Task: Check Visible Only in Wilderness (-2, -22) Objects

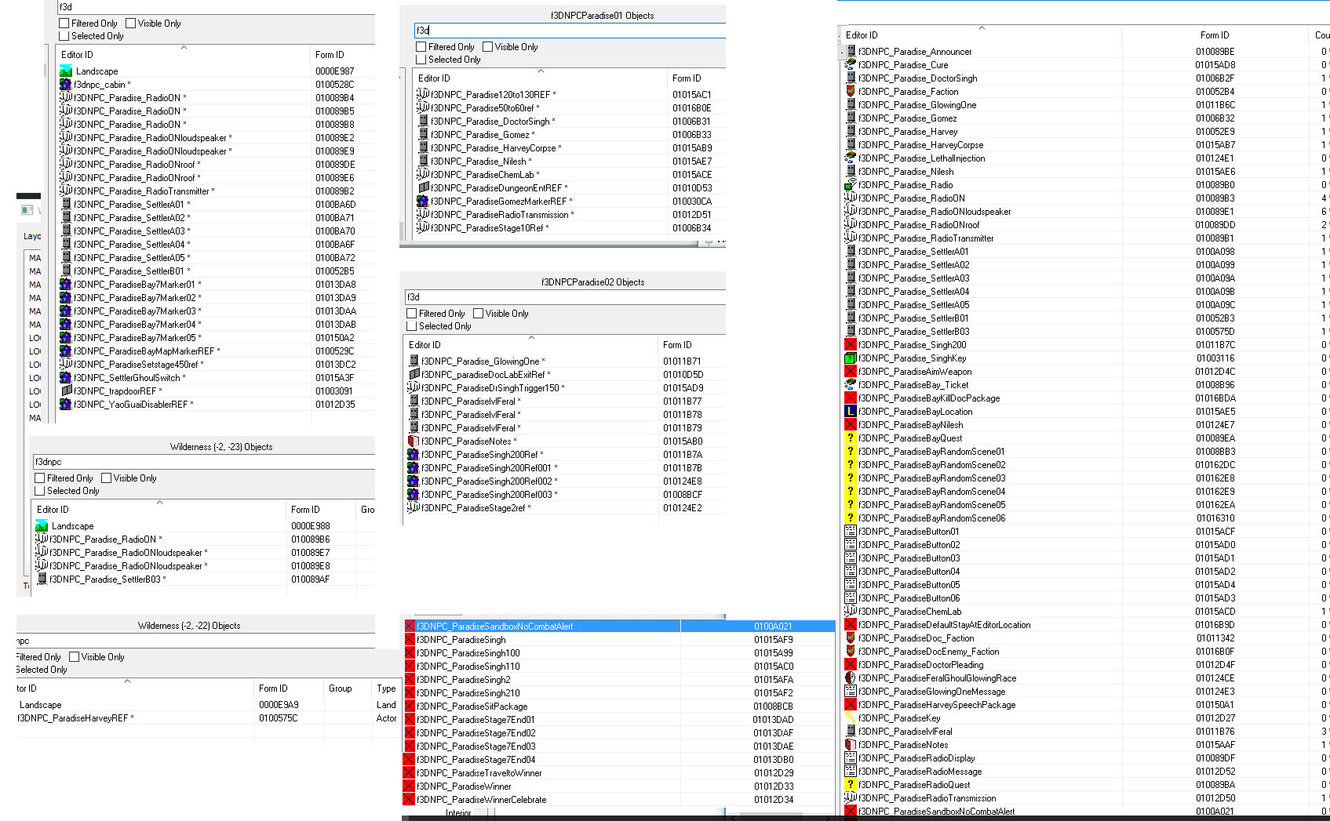Action: (75, 657)
